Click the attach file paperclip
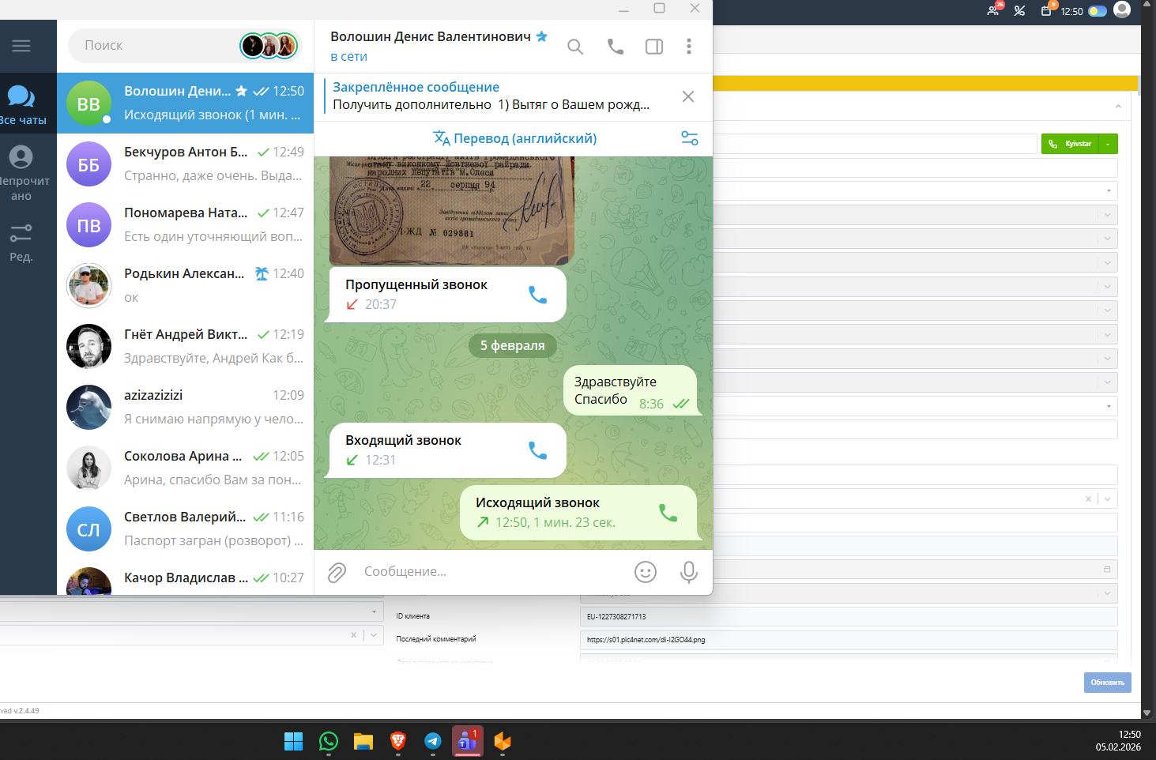1156x760 pixels. [x=337, y=572]
